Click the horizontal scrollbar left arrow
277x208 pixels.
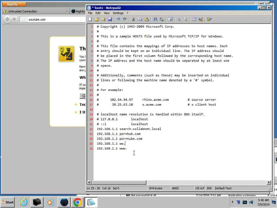click(x=89, y=182)
